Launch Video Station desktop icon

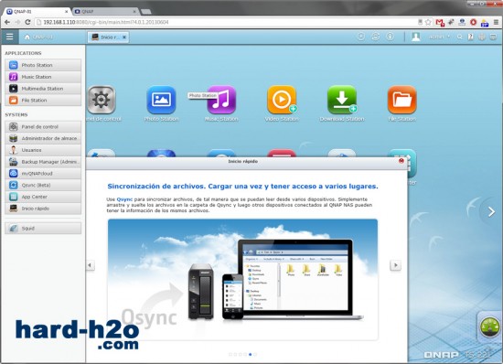[282, 100]
